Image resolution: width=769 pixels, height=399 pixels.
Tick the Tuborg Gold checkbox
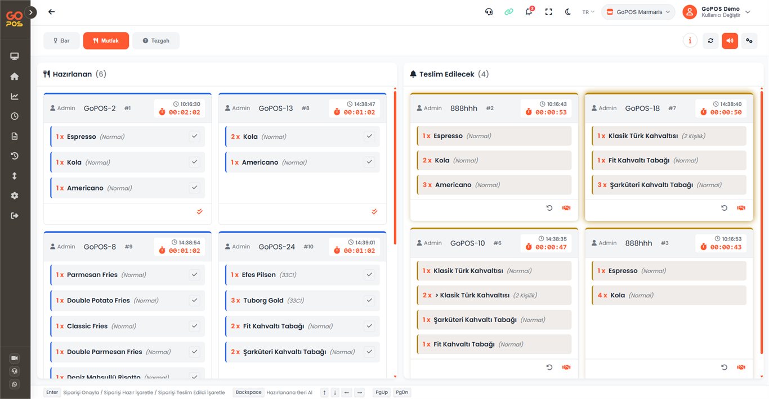[369, 300]
